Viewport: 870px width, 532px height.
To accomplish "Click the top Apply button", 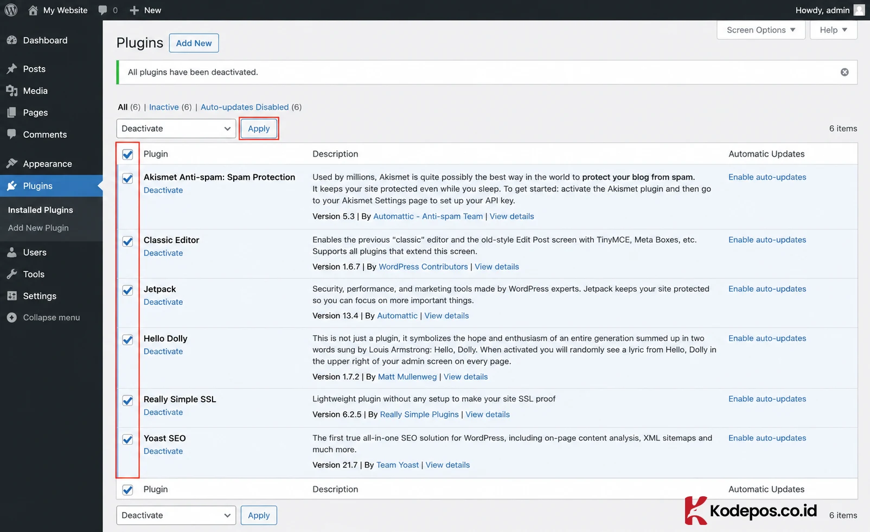I will click(x=259, y=129).
